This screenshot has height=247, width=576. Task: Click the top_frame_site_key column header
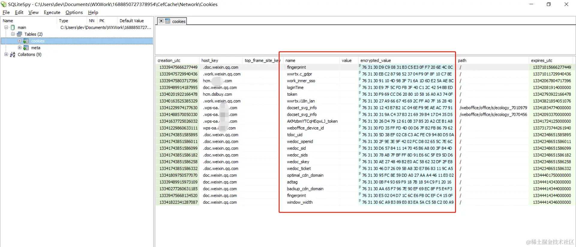click(262, 60)
